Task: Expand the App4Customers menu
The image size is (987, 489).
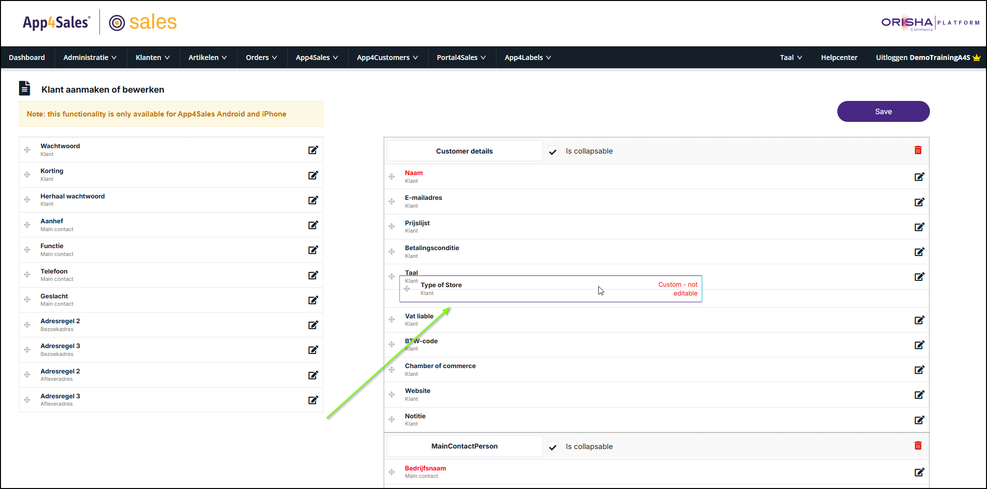Action: [x=387, y=58]
